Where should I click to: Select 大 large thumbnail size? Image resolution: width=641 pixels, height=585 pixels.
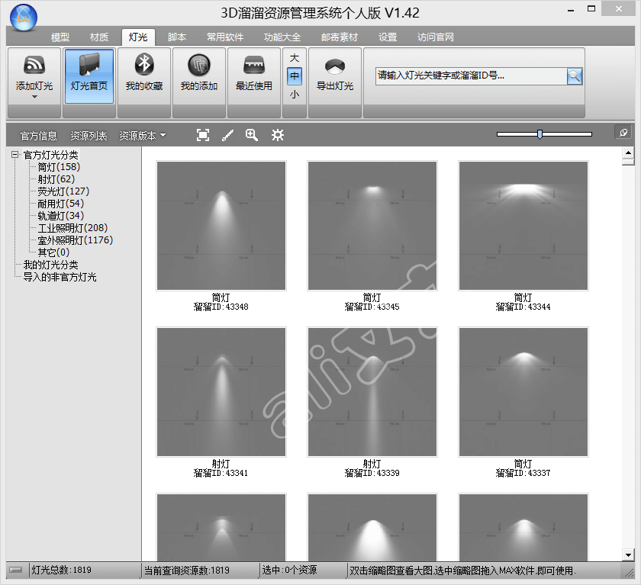click(x=295, y=58)
